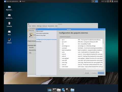Switch to the first workspace in the panel pager
This screenshot has height=92, width=122.
coord(93,1)
